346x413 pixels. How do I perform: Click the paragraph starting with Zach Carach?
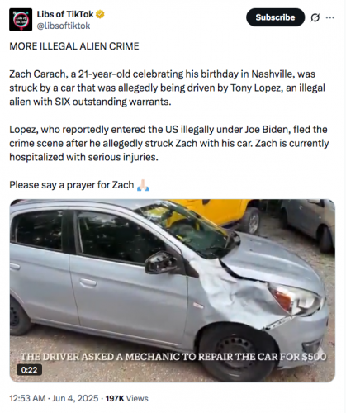click(x=169, y=88)
